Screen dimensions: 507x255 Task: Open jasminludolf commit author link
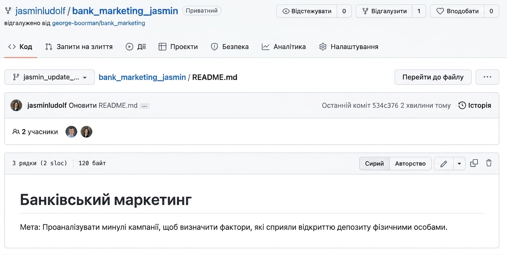(x=47, y=105)
